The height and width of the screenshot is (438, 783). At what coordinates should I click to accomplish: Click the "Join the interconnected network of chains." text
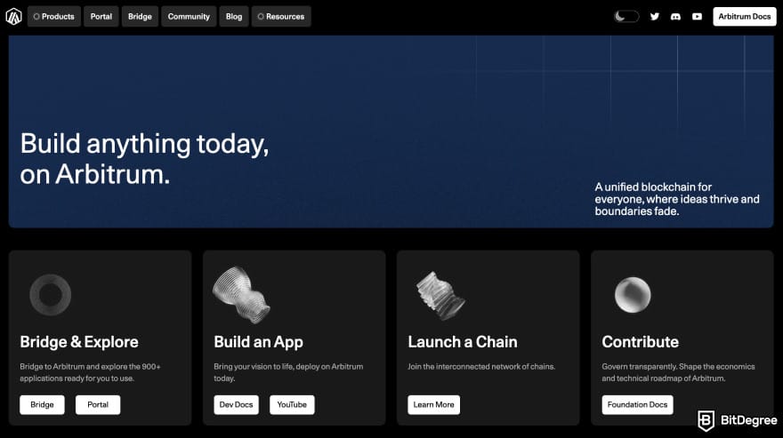point(480,367)
